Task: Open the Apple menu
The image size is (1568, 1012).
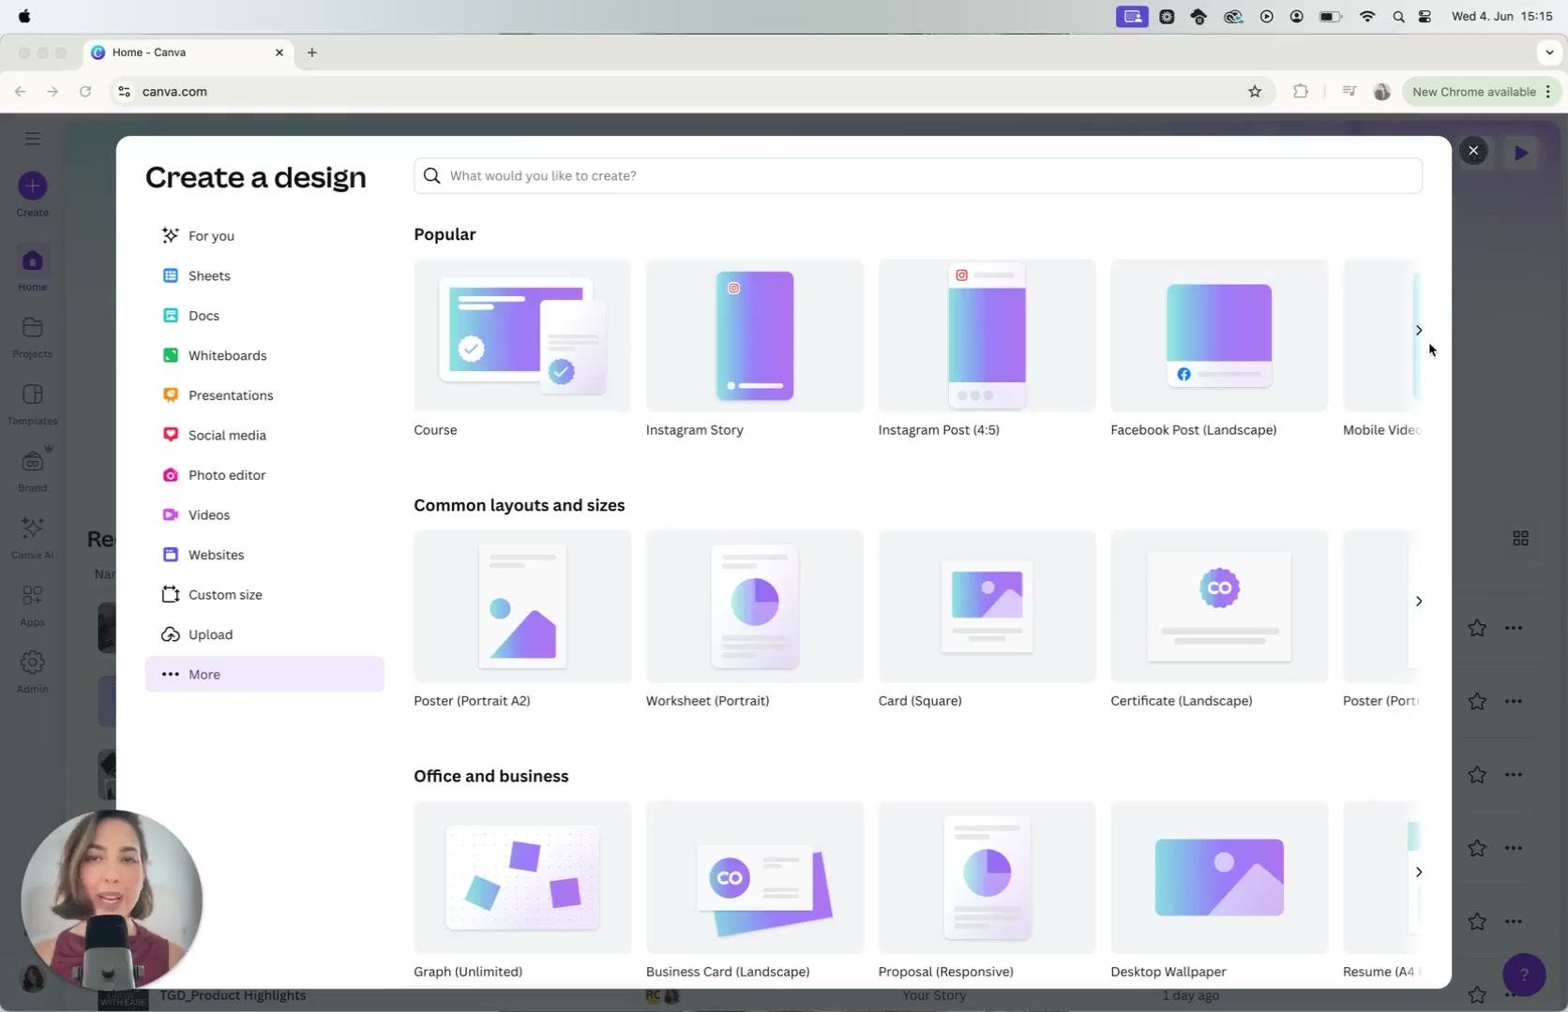Action: (x=24, y=16)
